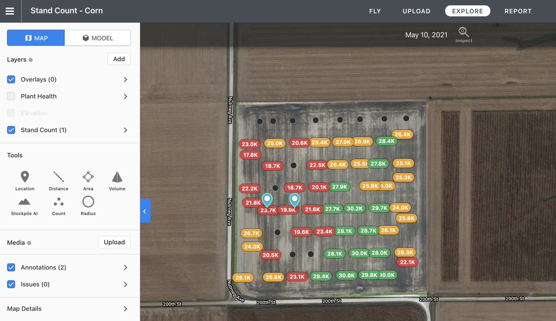Go to the FLY tab
Screen dimensions: 556x321
click(x=375, y=11)
